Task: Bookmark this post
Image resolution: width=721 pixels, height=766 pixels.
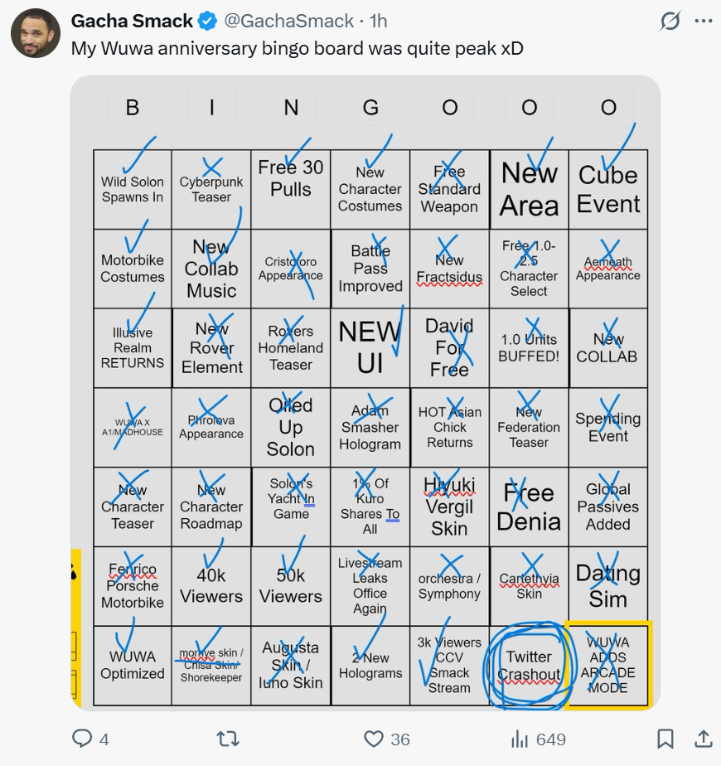Action: pos(665,739)
